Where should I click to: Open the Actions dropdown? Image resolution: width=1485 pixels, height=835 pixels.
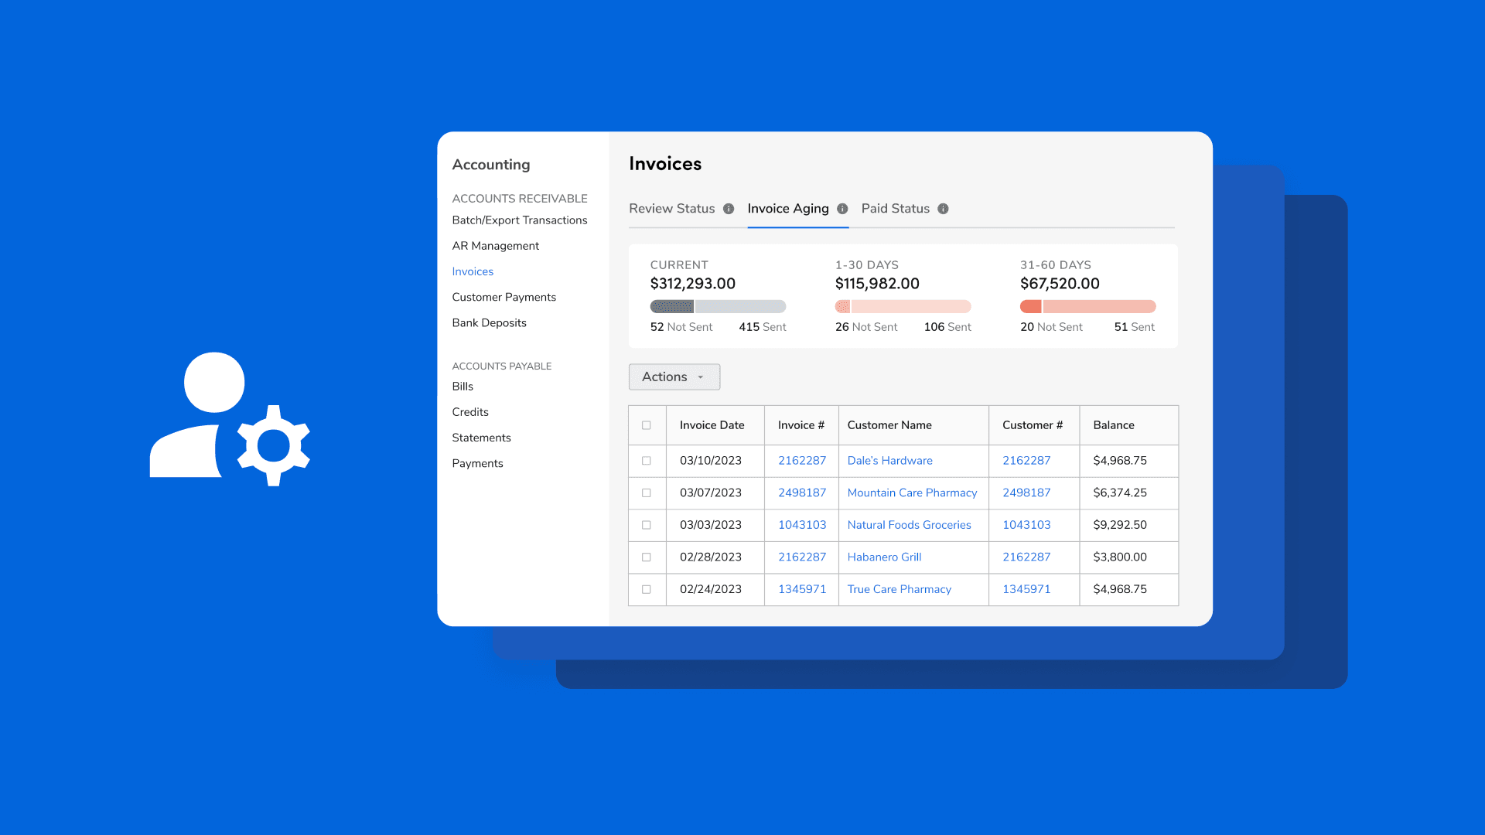click(674, 377)
